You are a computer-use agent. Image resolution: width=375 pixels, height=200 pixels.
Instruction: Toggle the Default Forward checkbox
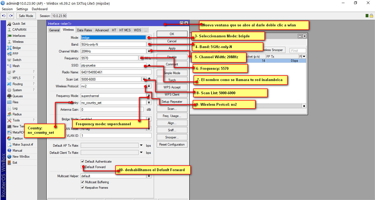[x=82, y=167]
